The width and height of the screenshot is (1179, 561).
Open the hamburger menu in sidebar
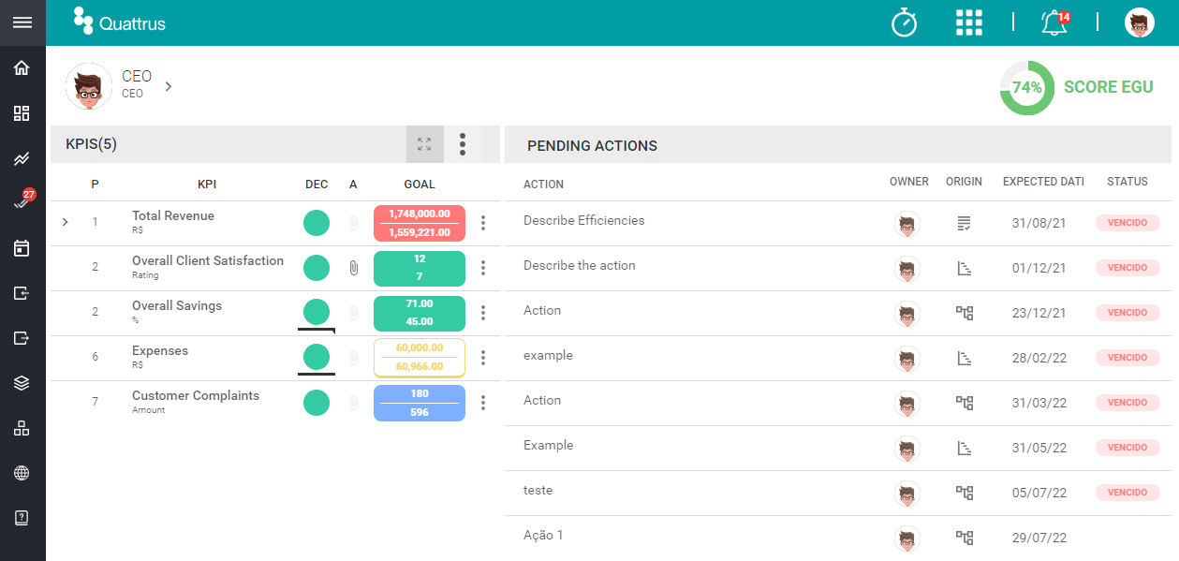(x=22, y=22)
